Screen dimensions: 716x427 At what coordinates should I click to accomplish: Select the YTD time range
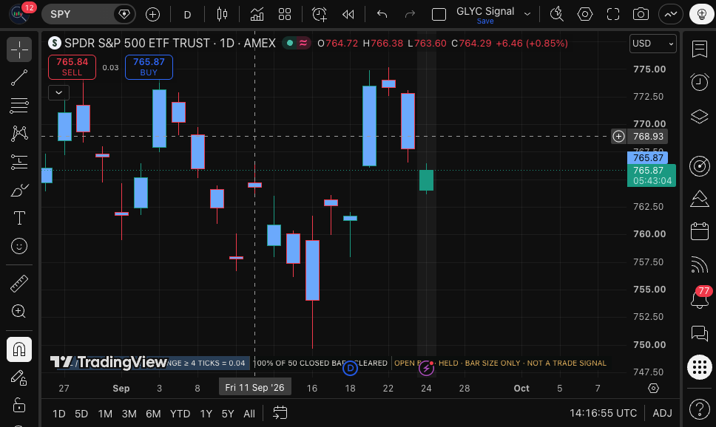(180, 414)
